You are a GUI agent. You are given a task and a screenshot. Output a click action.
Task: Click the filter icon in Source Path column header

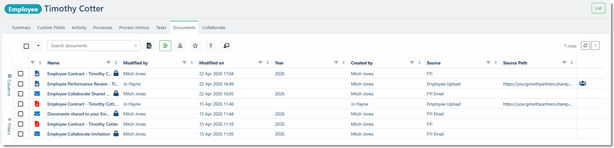564,63
